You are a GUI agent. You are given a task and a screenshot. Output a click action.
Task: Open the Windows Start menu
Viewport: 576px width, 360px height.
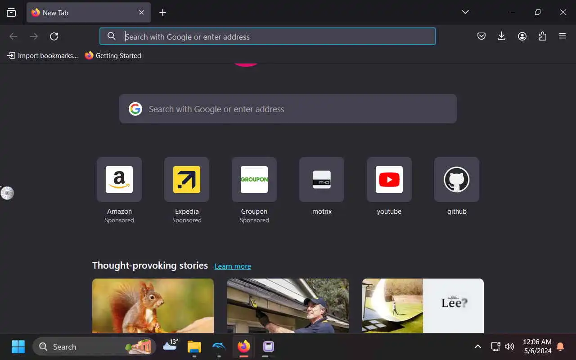point(18,346)
